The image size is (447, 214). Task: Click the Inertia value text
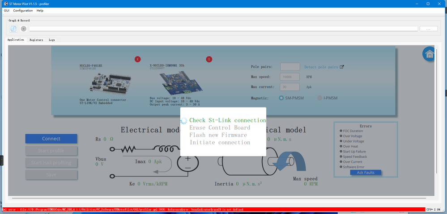tap(249, 184)
